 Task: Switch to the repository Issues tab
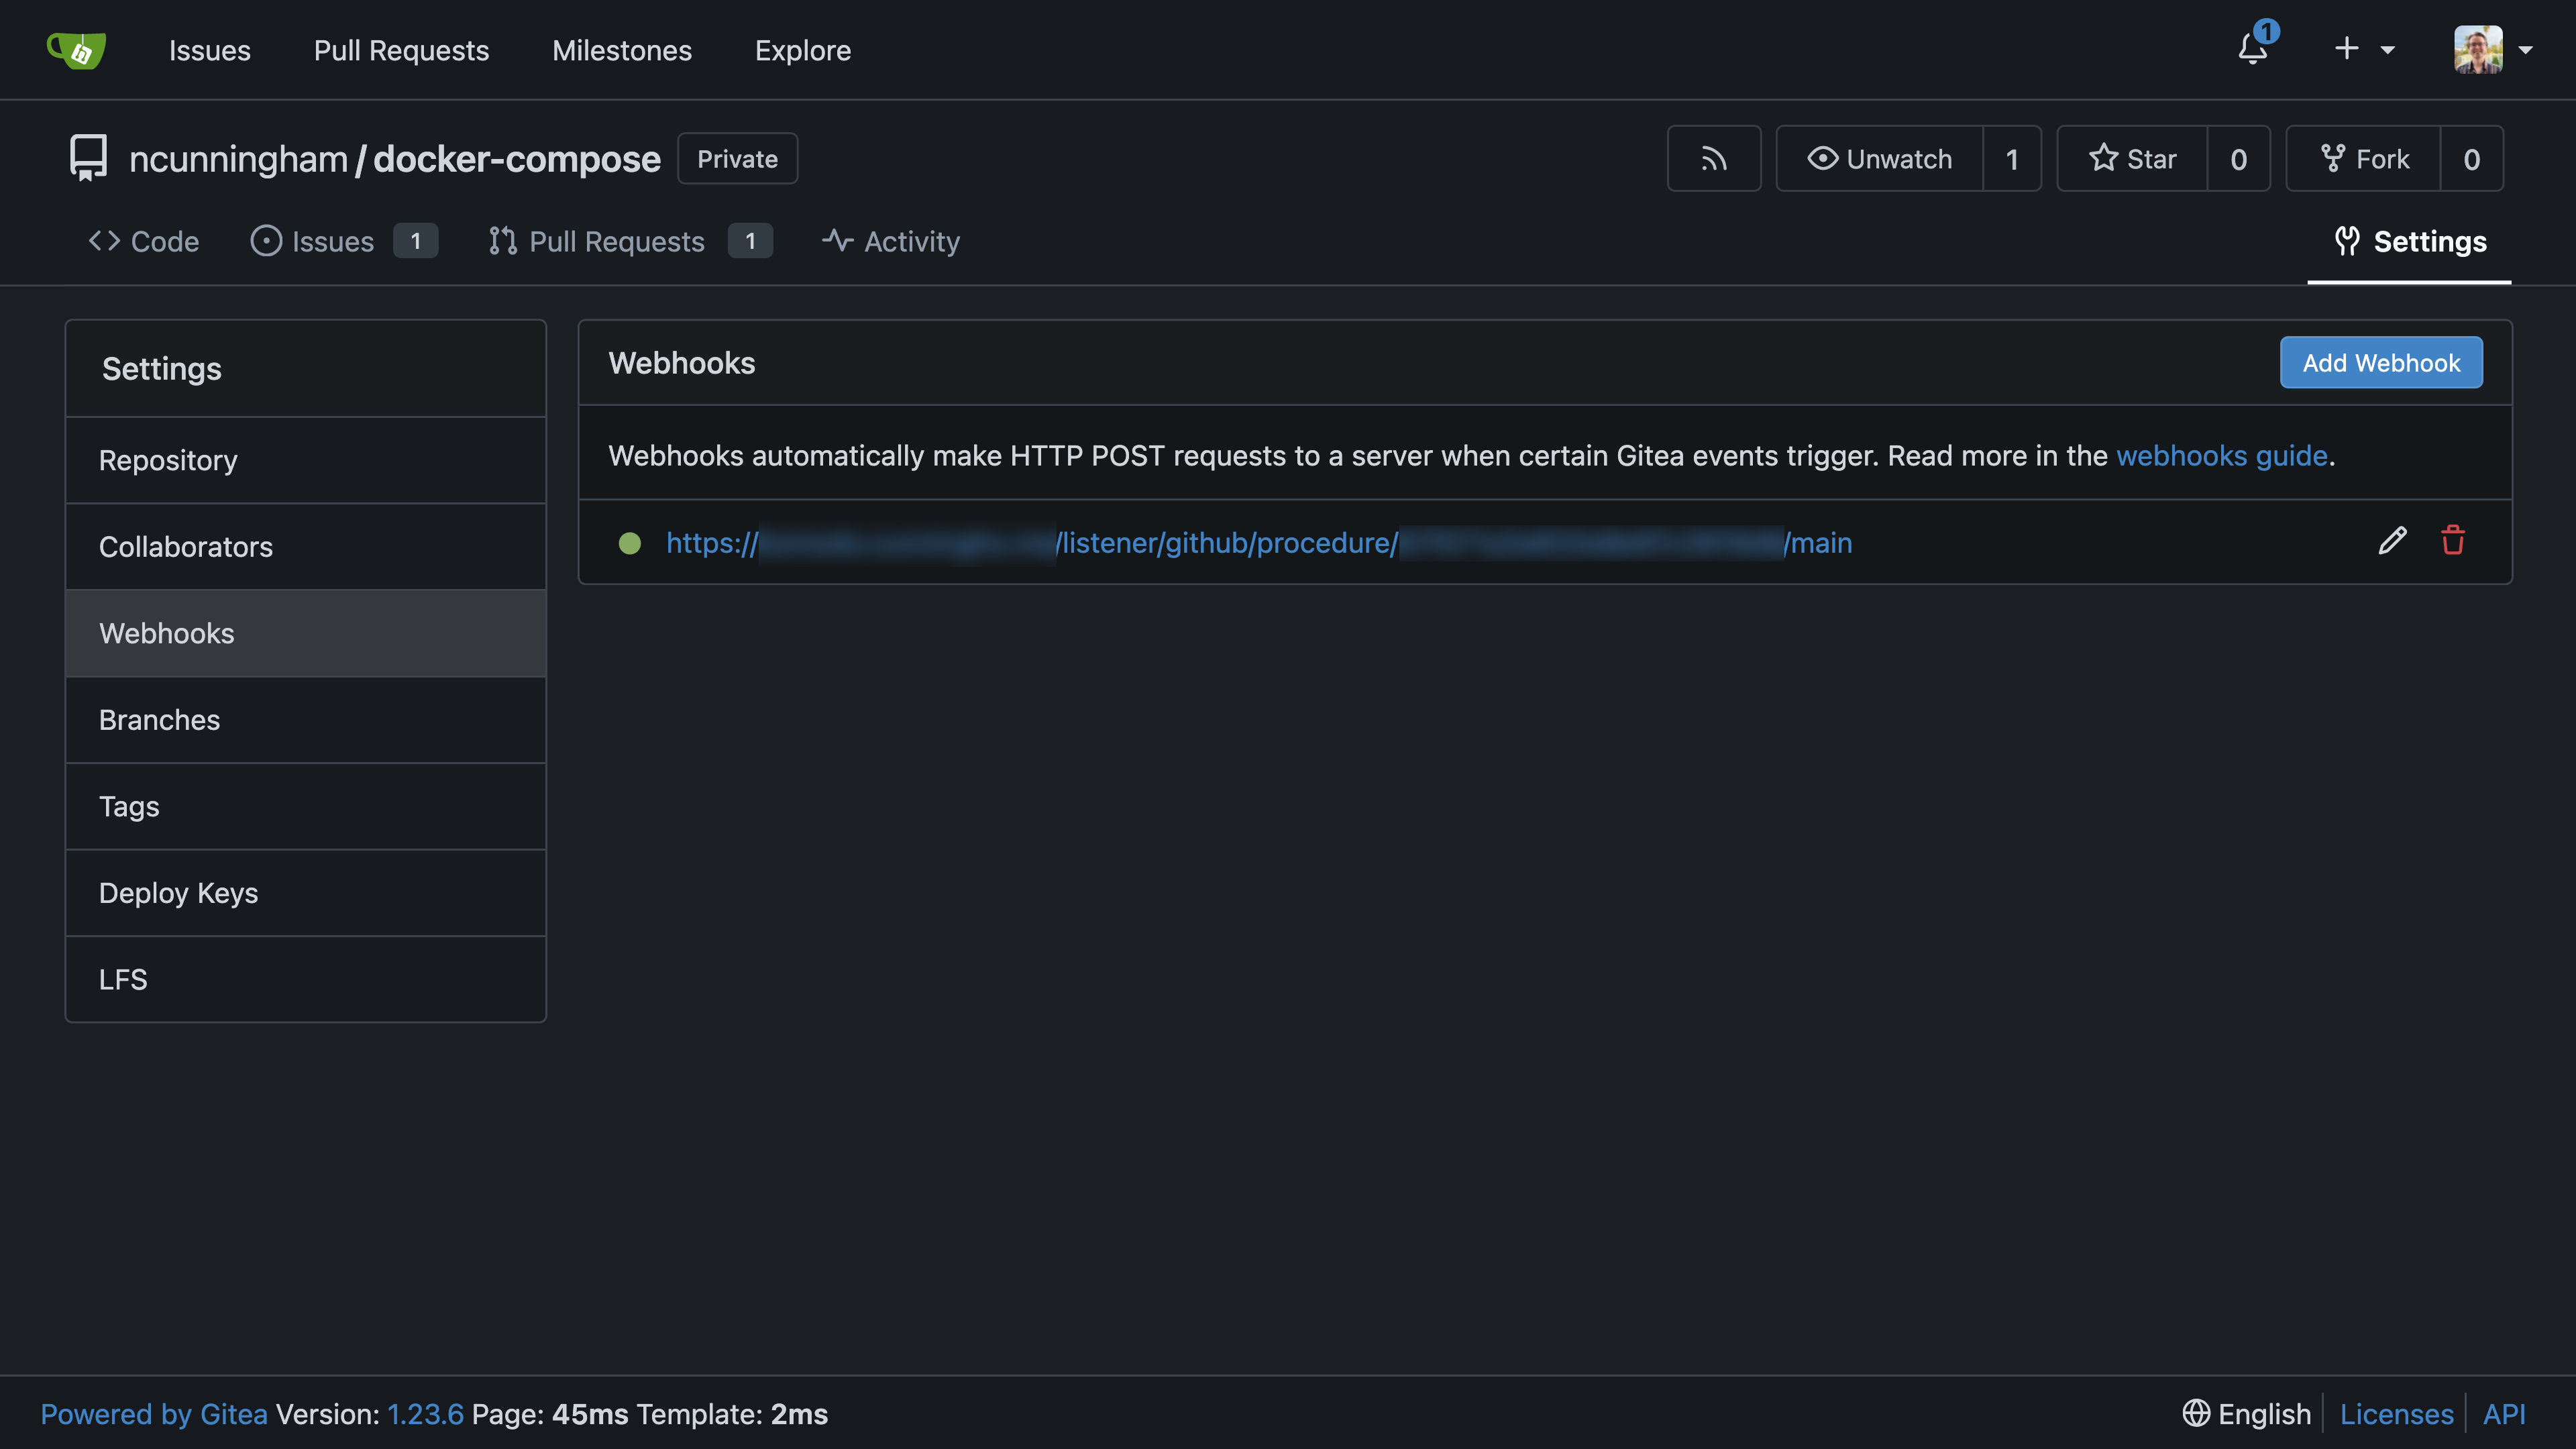[x=344, y=241]
